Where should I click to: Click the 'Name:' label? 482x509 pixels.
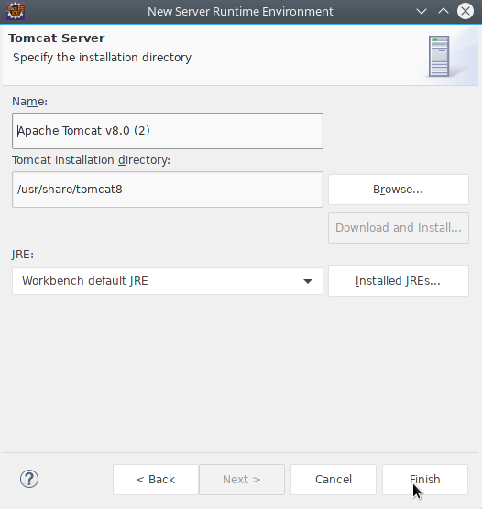29,102
